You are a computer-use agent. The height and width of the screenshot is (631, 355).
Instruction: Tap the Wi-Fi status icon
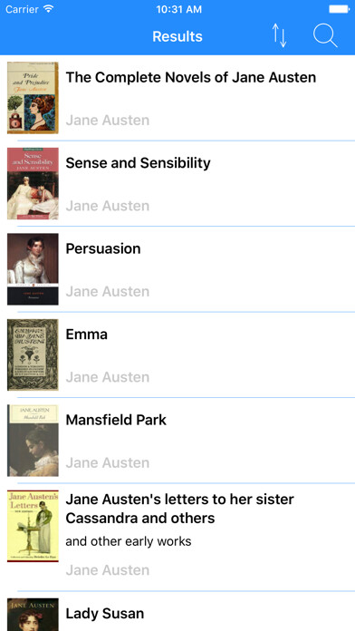[x=48, y=9]
